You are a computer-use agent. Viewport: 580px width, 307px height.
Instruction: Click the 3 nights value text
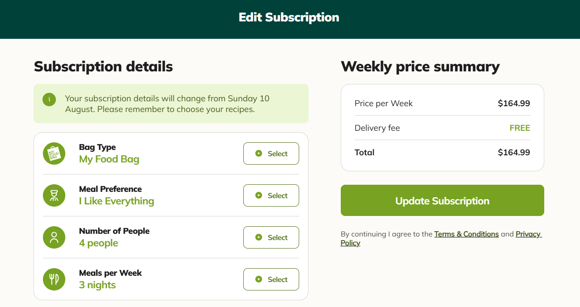point(97,285)
